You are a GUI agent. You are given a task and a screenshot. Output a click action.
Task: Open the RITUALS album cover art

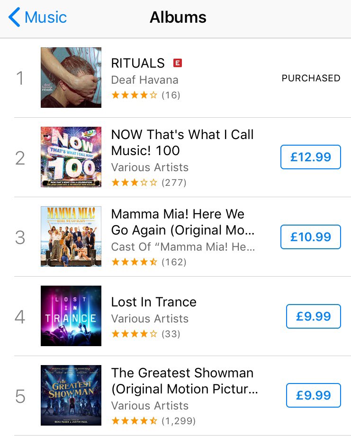pos(71,78)
